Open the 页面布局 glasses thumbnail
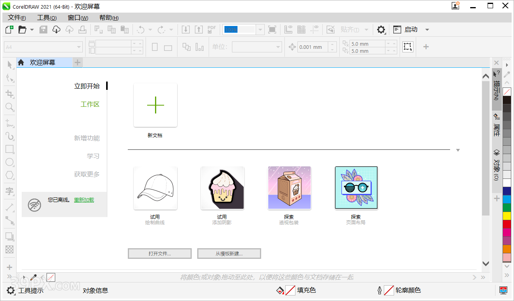The width and height of the screenshot is (514, 301). 356,188
